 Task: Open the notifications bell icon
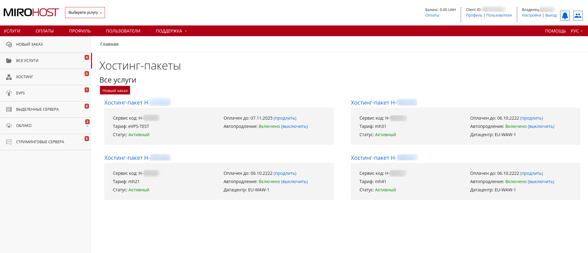[565, 16]
